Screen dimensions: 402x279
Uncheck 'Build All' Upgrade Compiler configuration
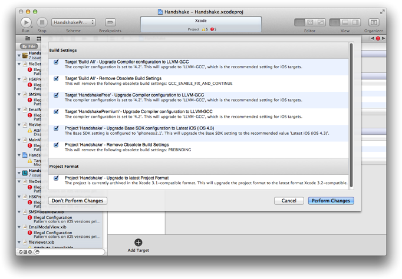[x=56, y=62]
